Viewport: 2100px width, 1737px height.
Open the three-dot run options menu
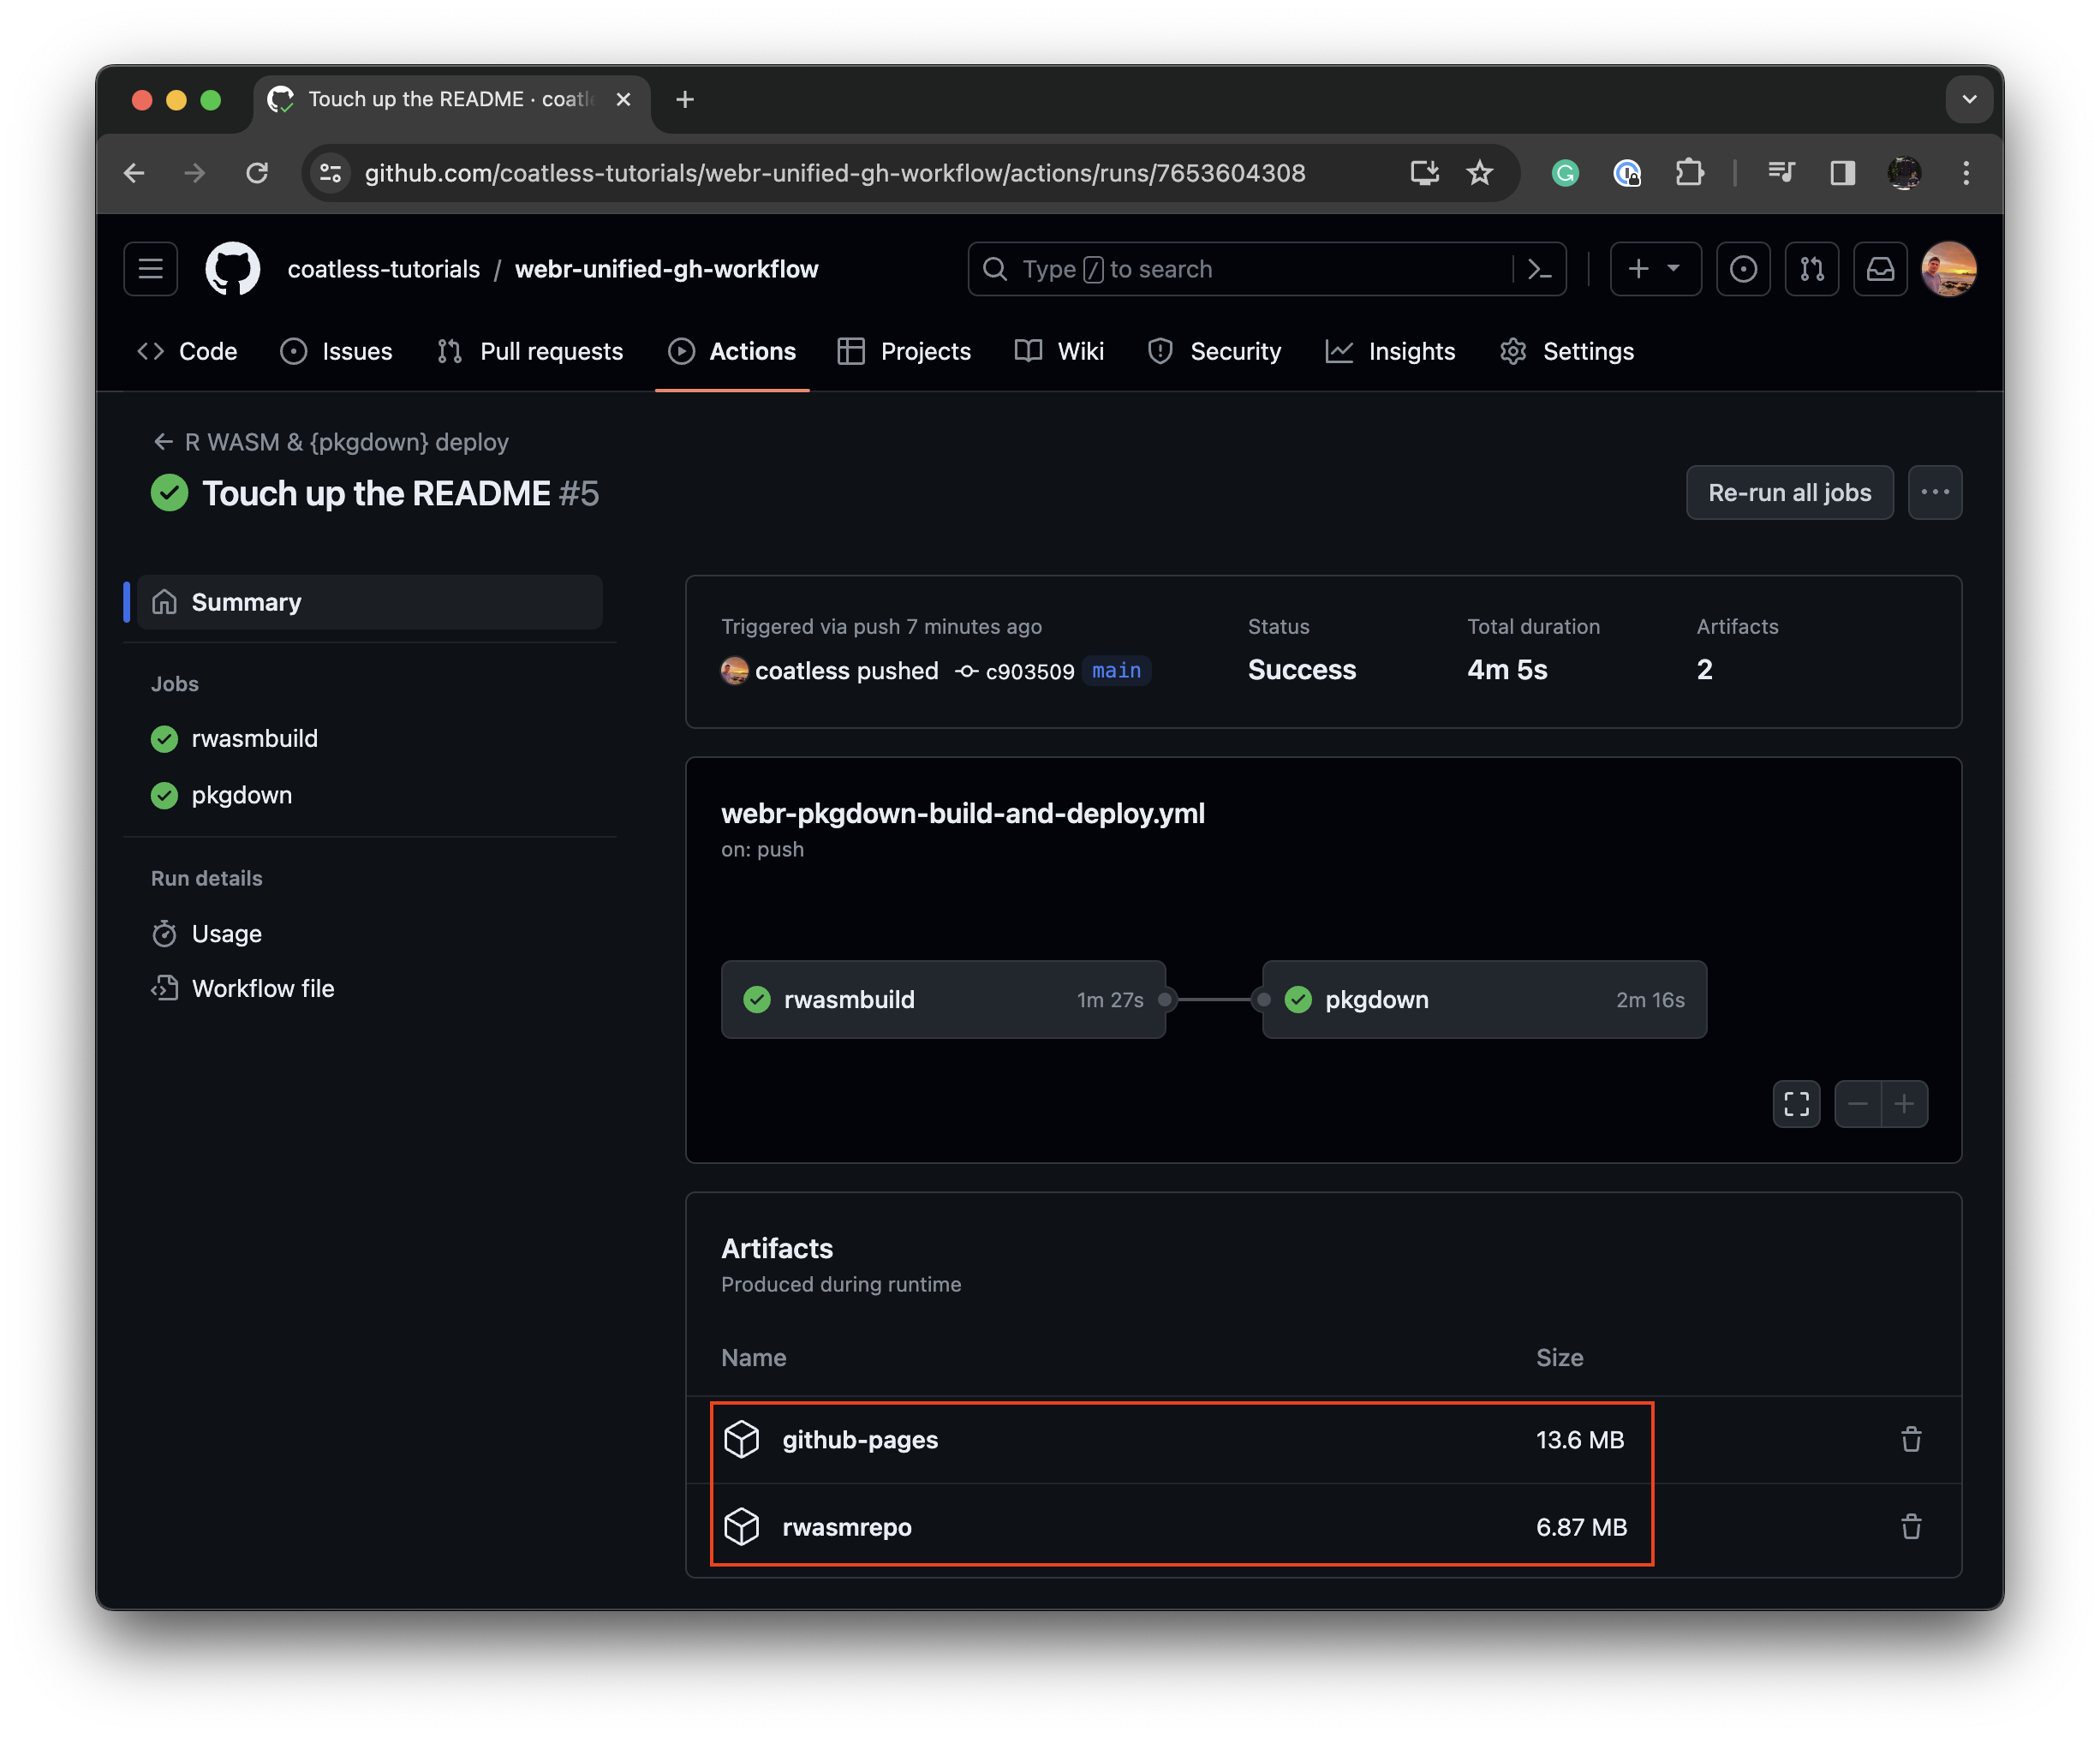point(1934,492)
